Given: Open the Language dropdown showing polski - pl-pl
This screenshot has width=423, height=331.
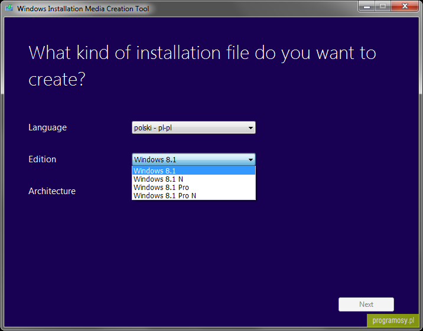Looking at the screenshot, I should (193, 127).
